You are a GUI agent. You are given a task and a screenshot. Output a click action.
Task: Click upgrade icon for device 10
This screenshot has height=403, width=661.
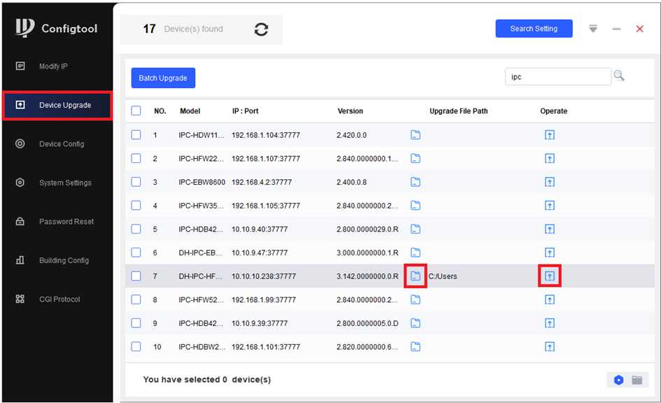pyautogui.click(x=550, y=346)
